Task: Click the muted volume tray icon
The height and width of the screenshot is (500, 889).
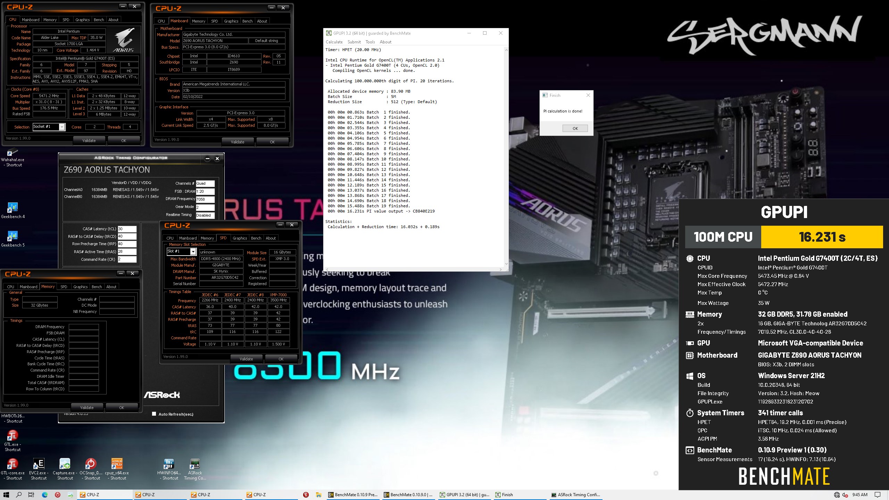Action: [x=845, y=495]
